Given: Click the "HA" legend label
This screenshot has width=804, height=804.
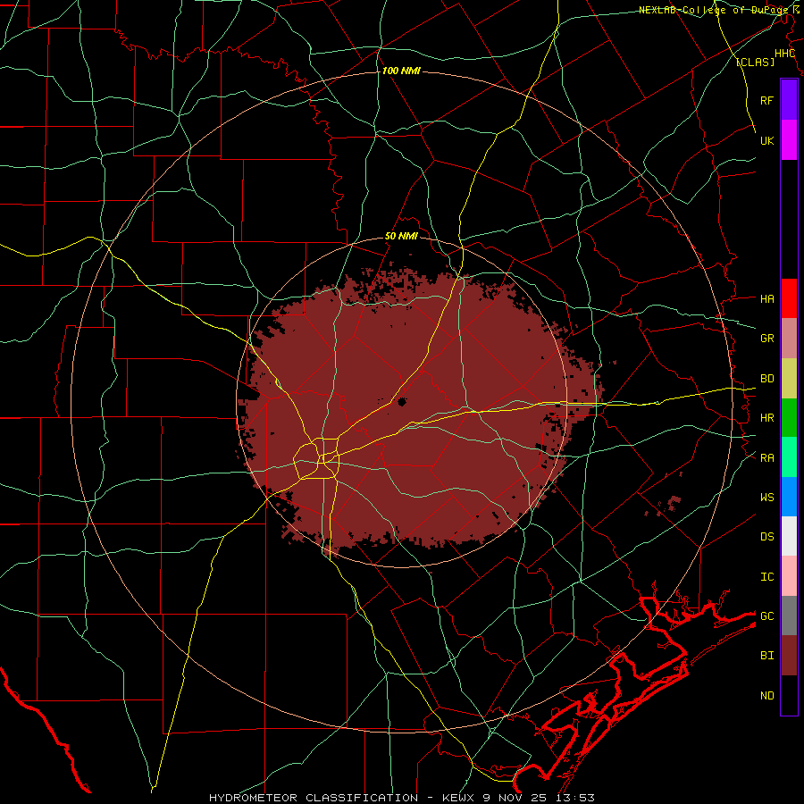Looking at the screenshot, I should point(767,298).
